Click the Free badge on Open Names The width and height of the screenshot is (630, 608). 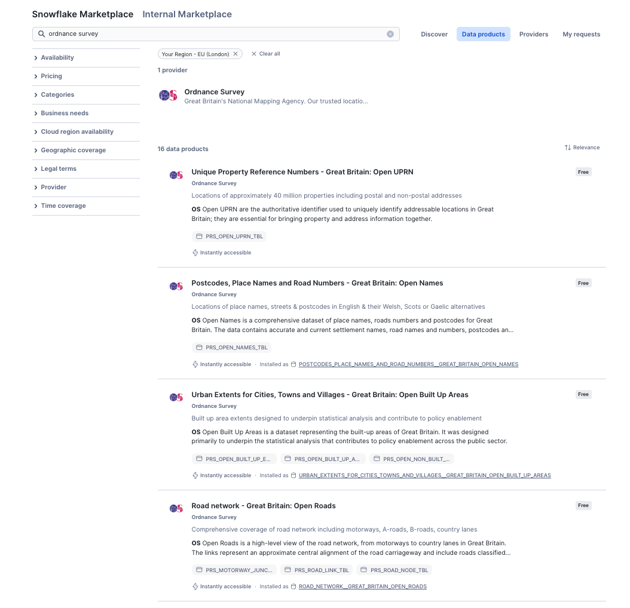coord(583,283)
